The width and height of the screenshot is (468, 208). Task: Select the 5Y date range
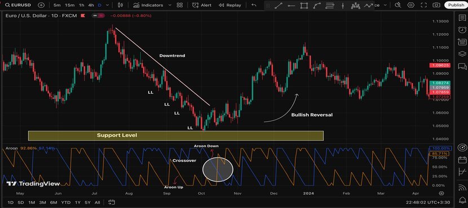(87, 202)
